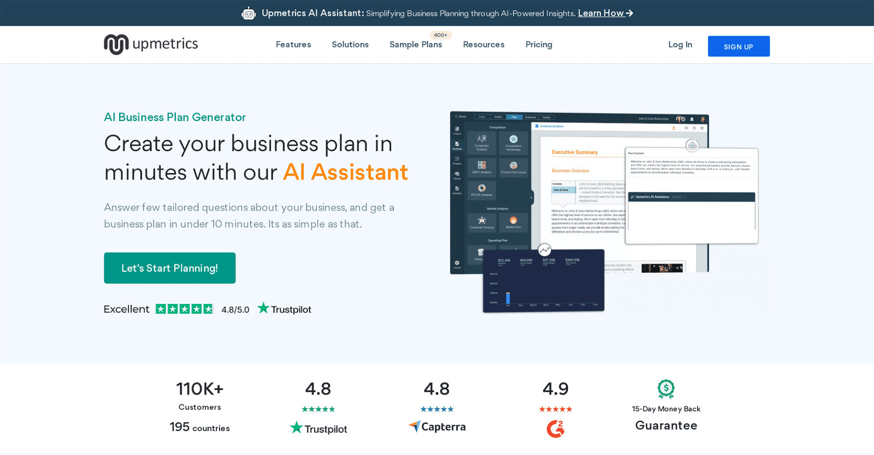The image size is (874, 455).
Task: Select the Outline tab in hero preview
Action: tap(498, 117)
